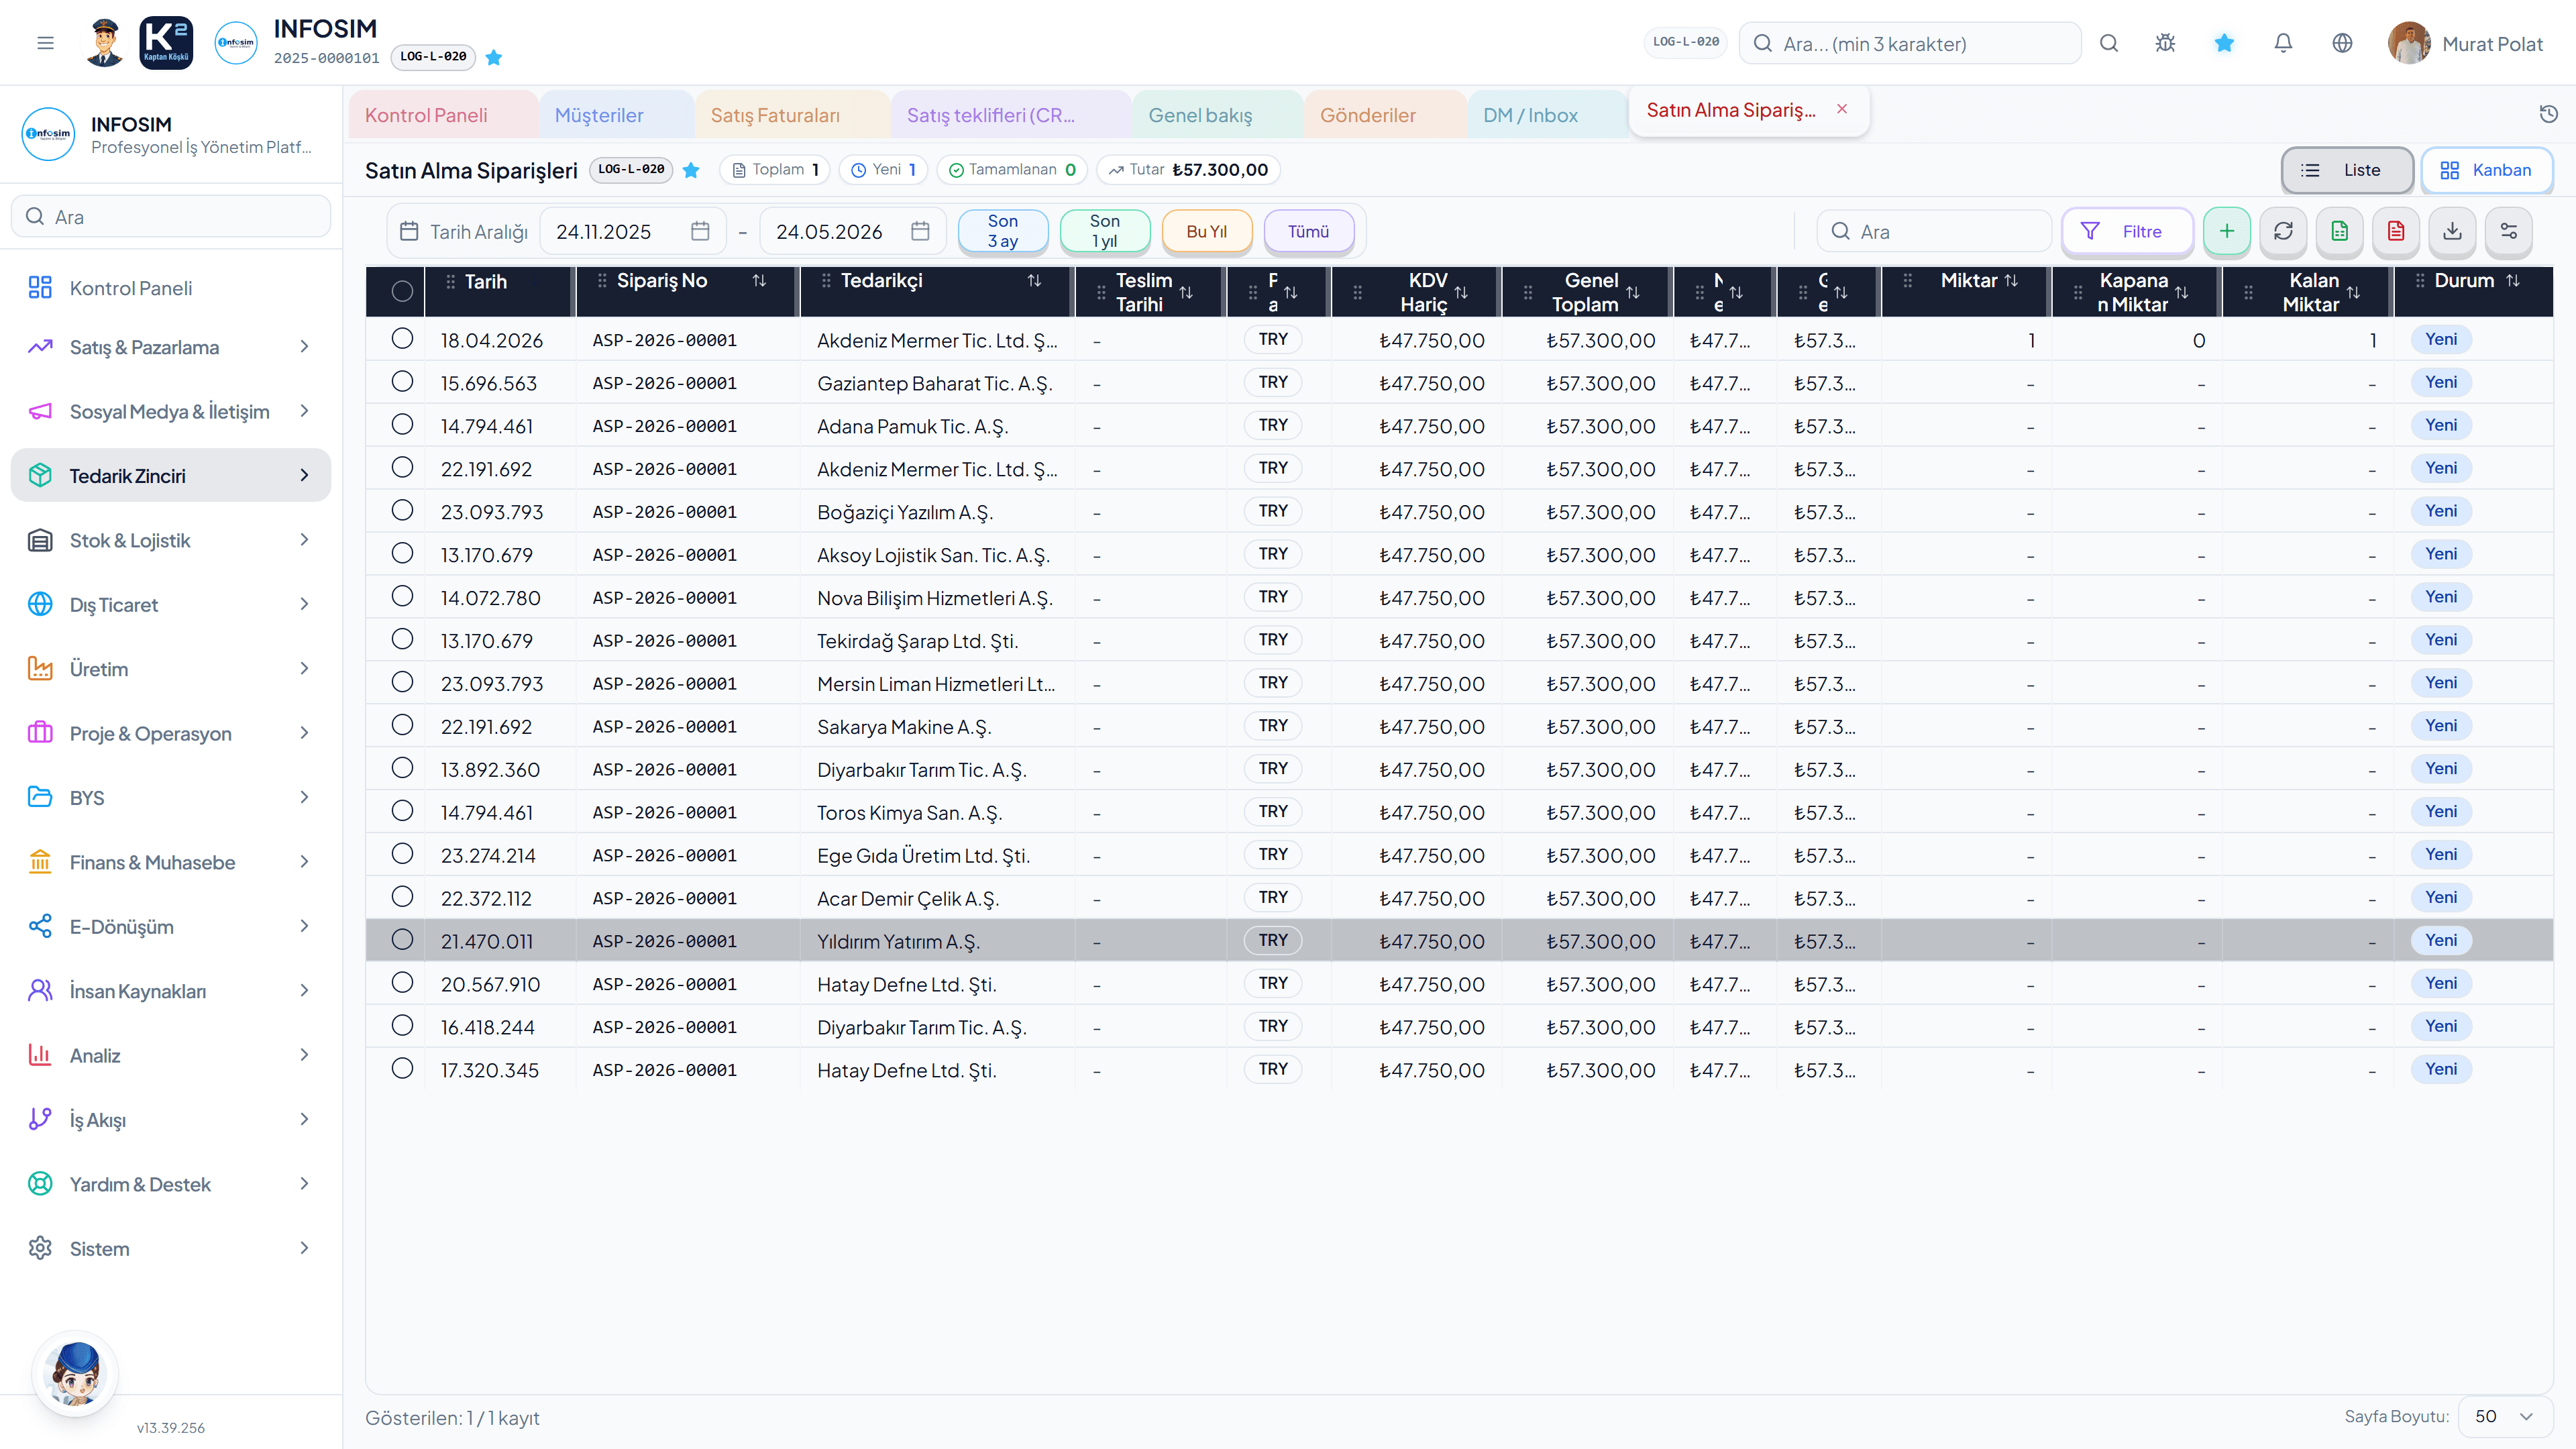Switch to the Gönderiler tab
Viewport: 2576px width, 1449px height.
[x=1367, y=115]
